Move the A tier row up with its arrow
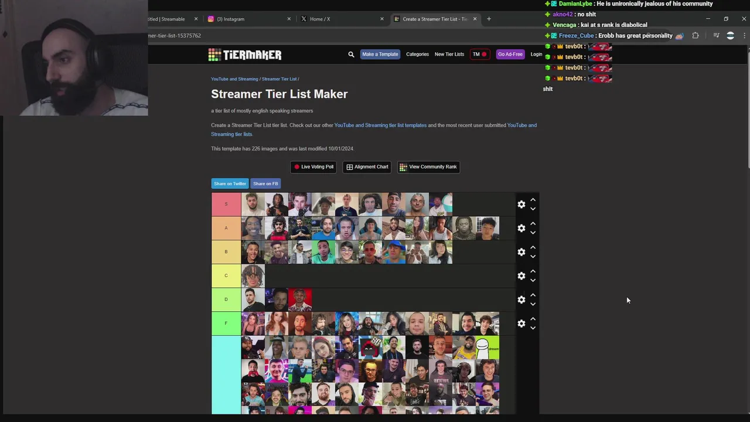750x422 pixels. [x=533, y=224]
